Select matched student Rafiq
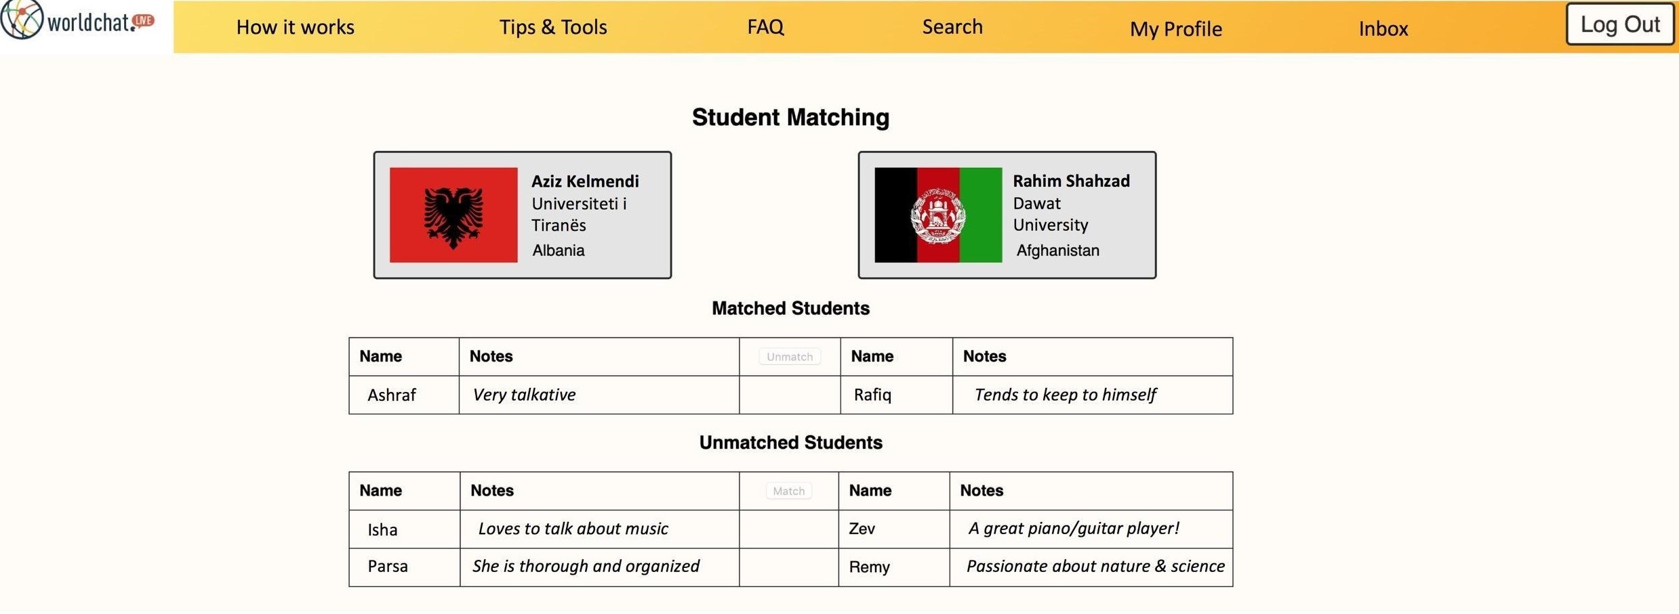 (x=872, y=395)
